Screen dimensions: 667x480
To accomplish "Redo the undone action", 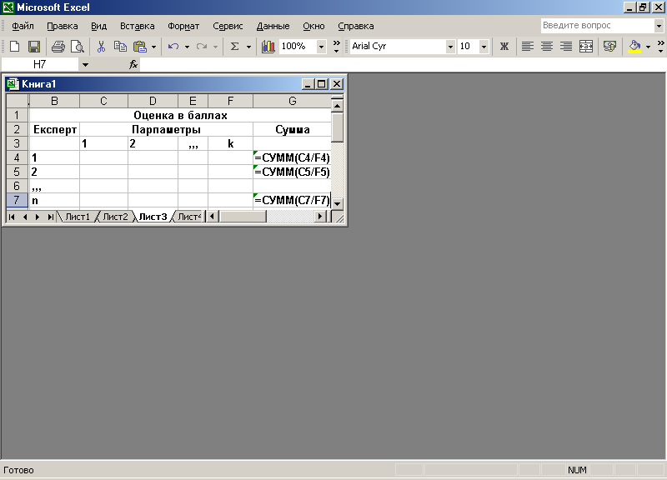I will (x=202, y=47).
